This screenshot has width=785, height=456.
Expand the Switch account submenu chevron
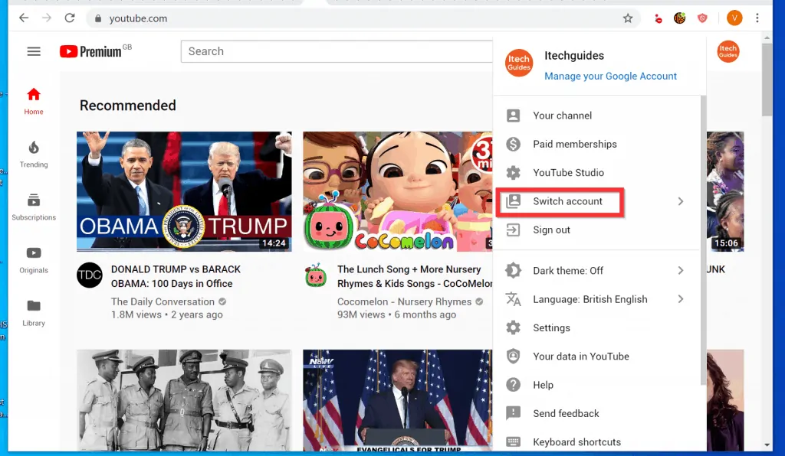tap(681, 201)
